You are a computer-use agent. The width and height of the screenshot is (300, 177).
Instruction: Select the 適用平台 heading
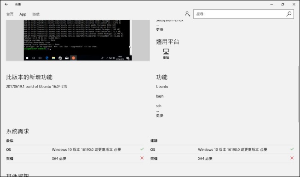(x=167, y=42)
